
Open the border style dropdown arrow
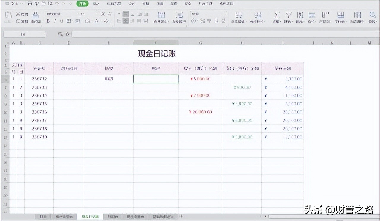(73, 21)
